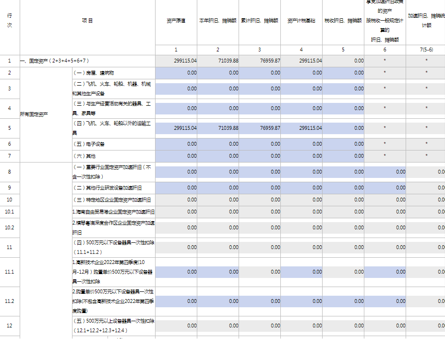Click label （六）其他
Screen dimensions: 445x339
(x=84, y=156)
